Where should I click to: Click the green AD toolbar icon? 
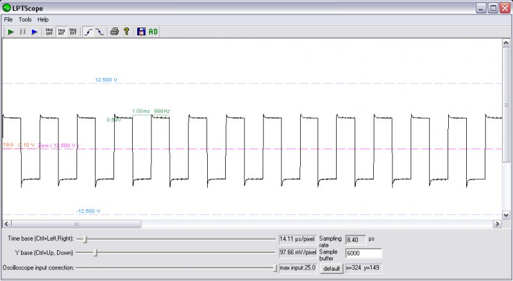(153, 32)
